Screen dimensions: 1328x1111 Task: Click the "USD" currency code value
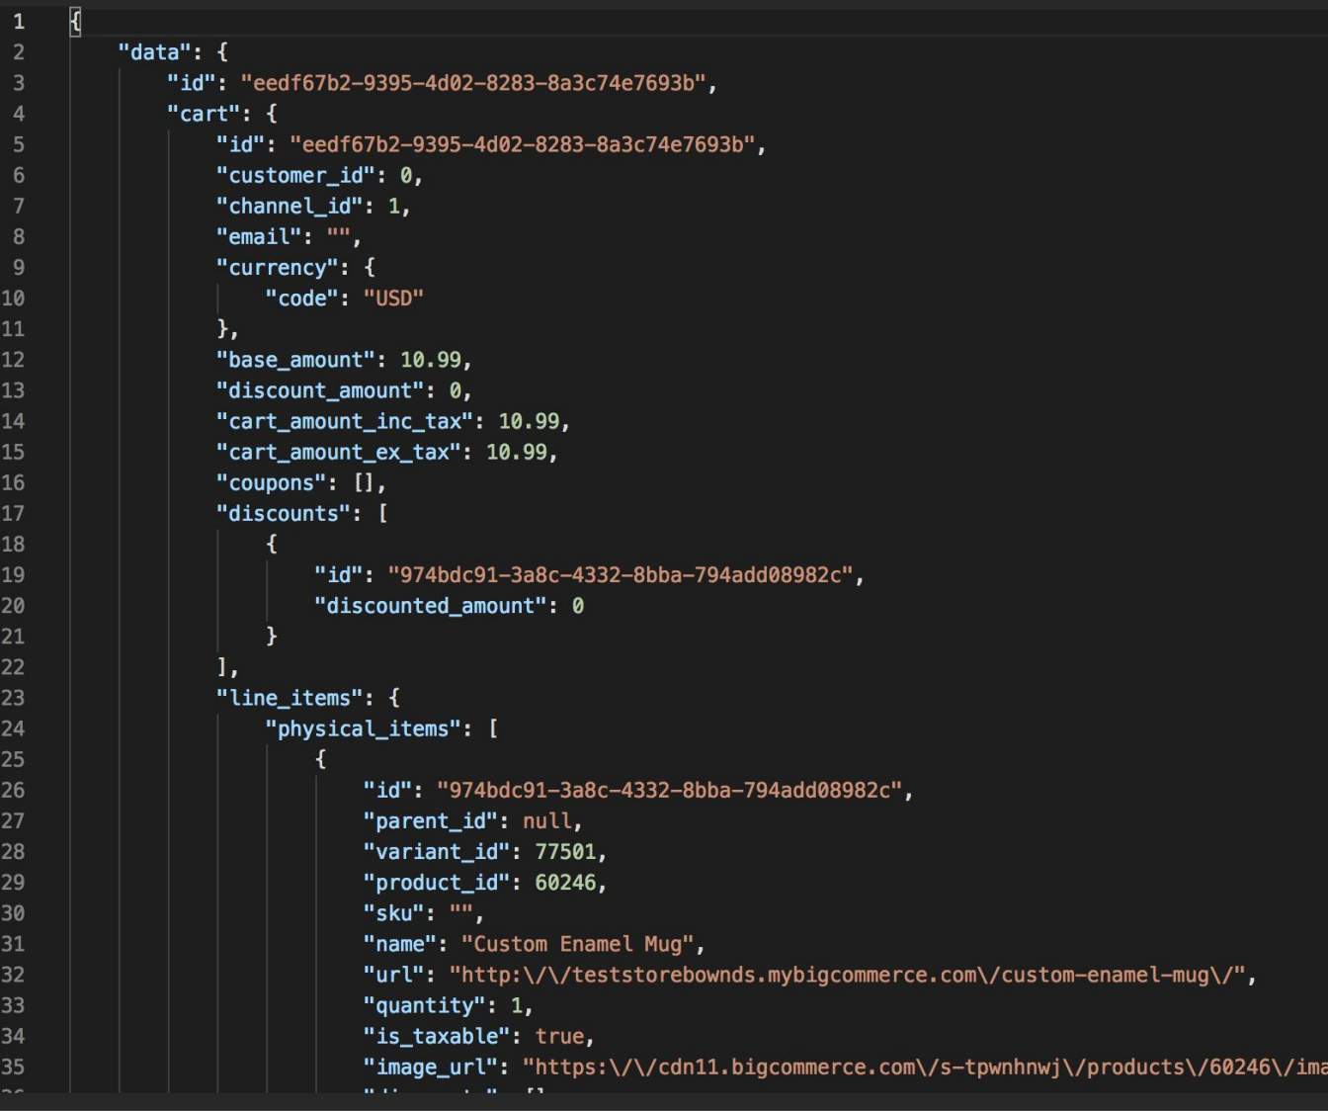click(393, 299)
